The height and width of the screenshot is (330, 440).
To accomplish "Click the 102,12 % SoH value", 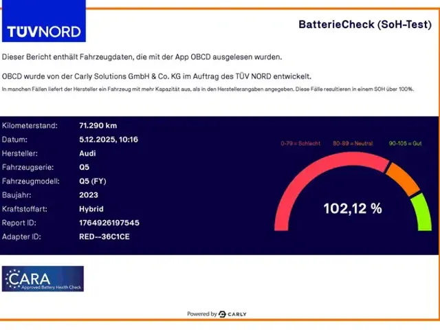I will [353, 208].
